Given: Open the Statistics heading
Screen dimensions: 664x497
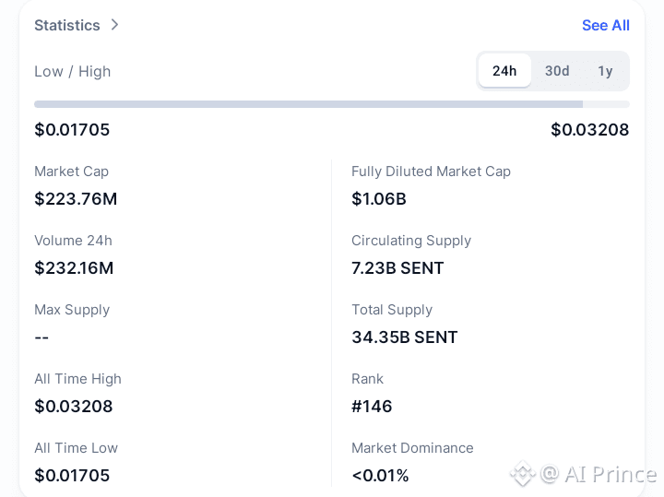Looking at the screenshot, I should (x=67, y=26).
